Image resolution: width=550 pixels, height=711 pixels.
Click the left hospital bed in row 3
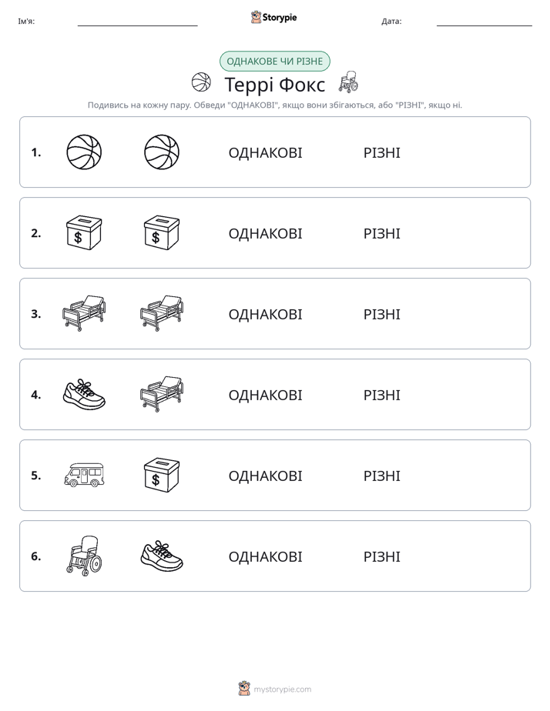pos(84,313)
